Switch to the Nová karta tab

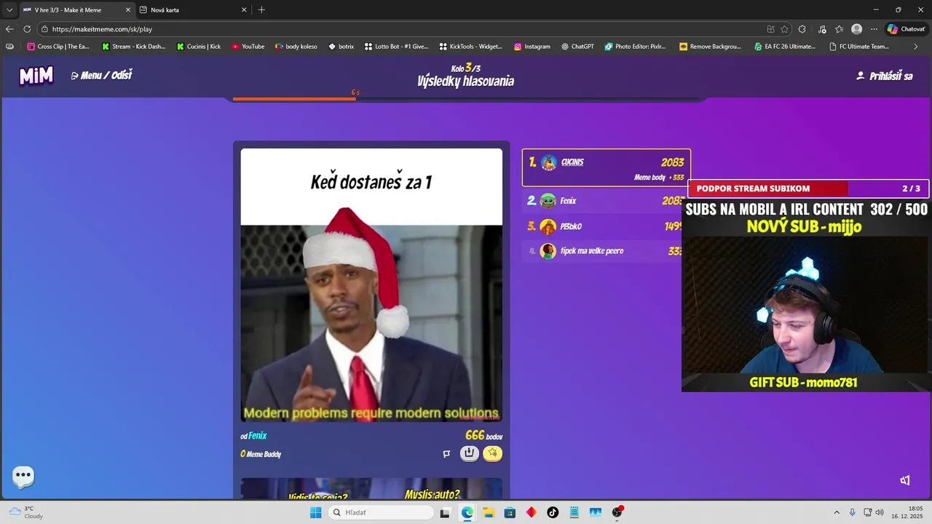(x=193, y=10)
